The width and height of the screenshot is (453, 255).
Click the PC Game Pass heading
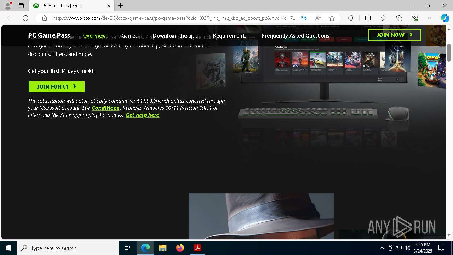coord(49,35)
